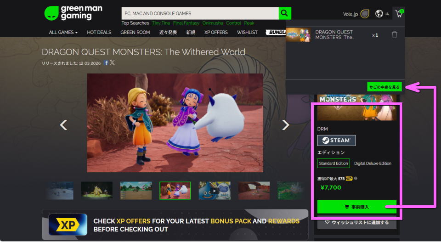
Task: Click the main screenshot of characters
Action: coord(175,123)
